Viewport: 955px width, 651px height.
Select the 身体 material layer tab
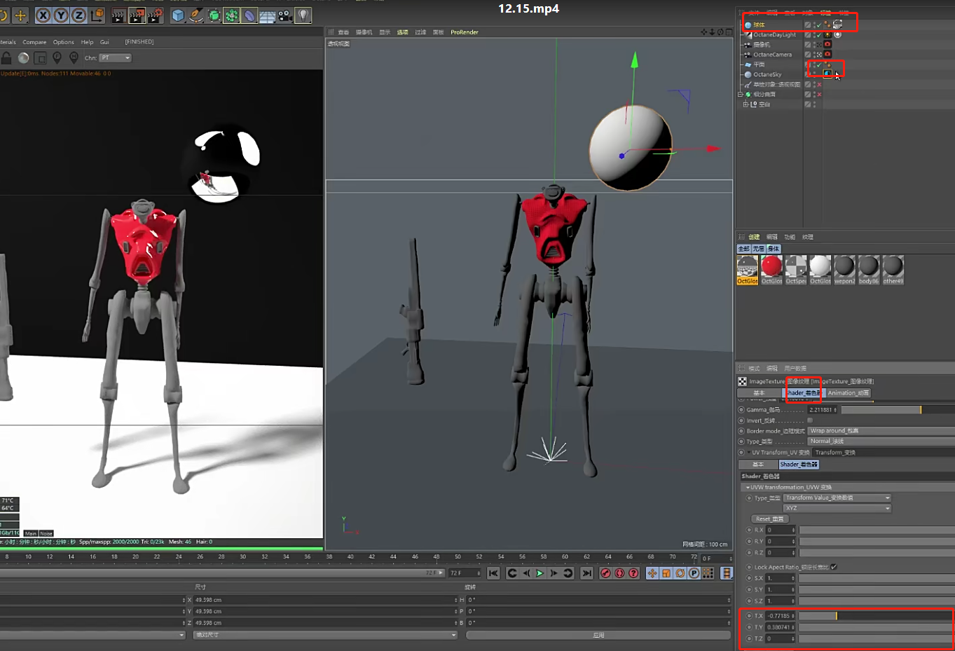click(774, 249)
